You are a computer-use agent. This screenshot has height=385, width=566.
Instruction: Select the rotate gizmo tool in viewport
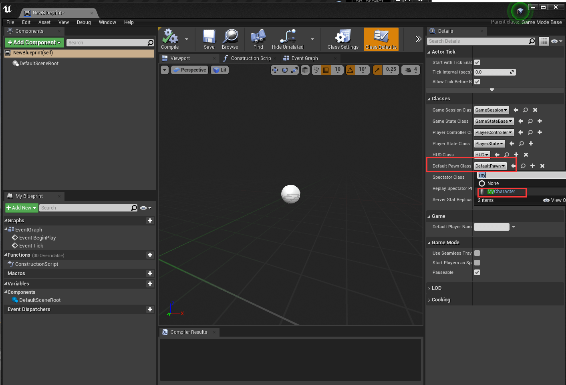(285, 70)
